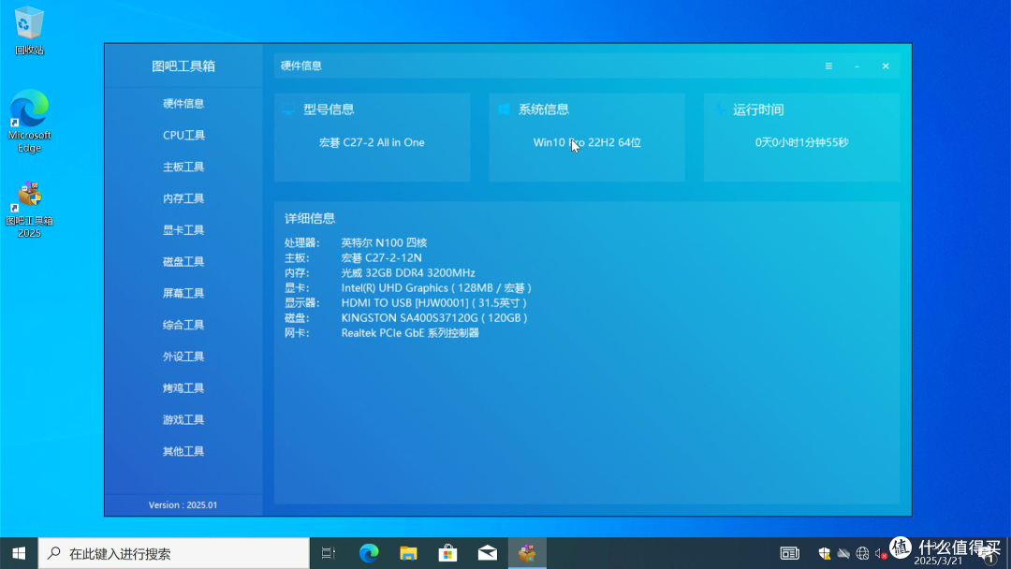Image resolution: width=1011 pixels, height=569 pixels.
Task: Click display value HDMI TO USB [HJW0001]
Action: pyautogui.click(x=405, y=303)
